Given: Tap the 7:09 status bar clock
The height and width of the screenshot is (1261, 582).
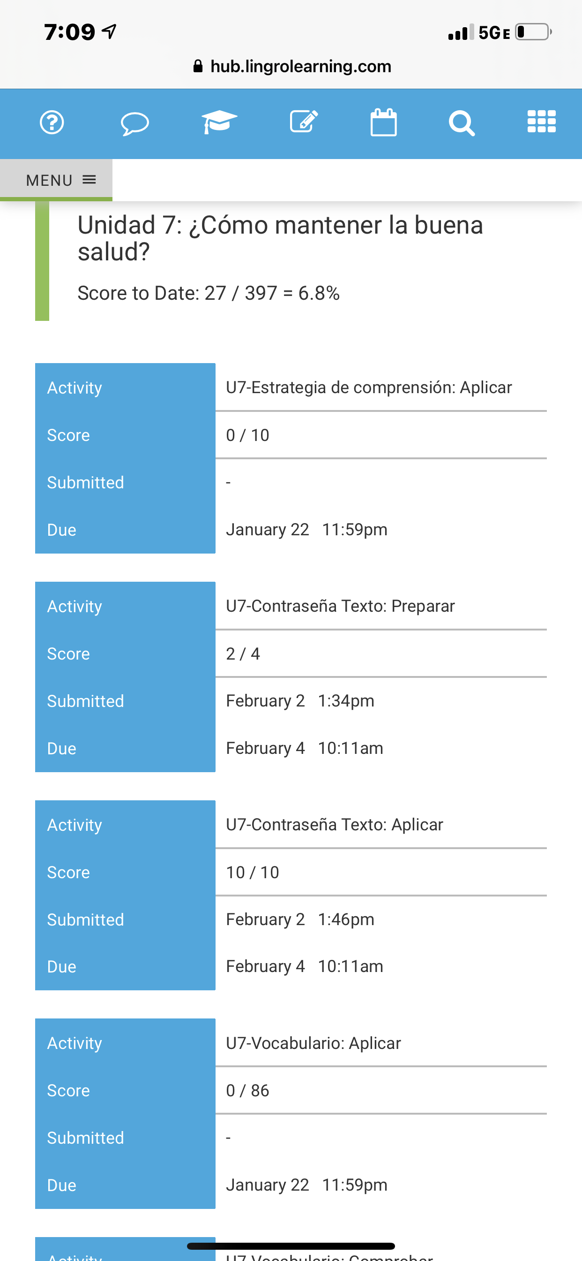Looking at the screenshot, I should click(x=69, y=32).
